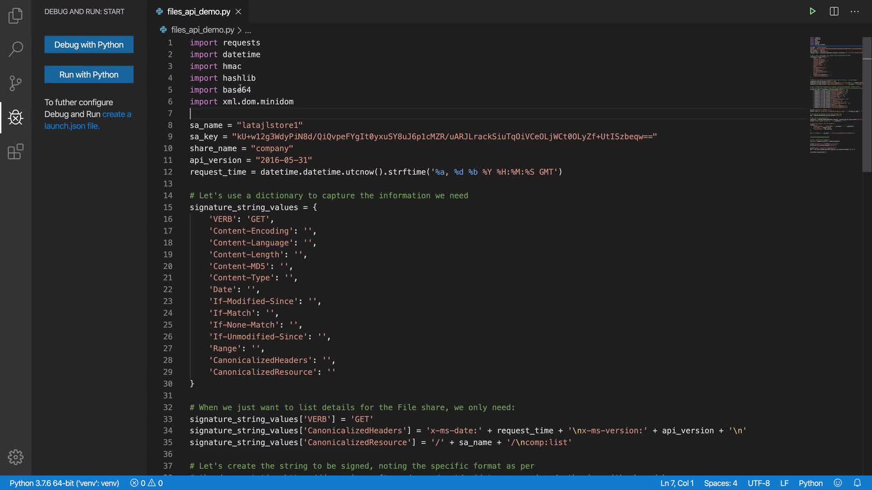Expand the breadcrumb ellipsis after files_api_demo.py
Viewport: 872px width, 490px height.
(x=248, y=30)
